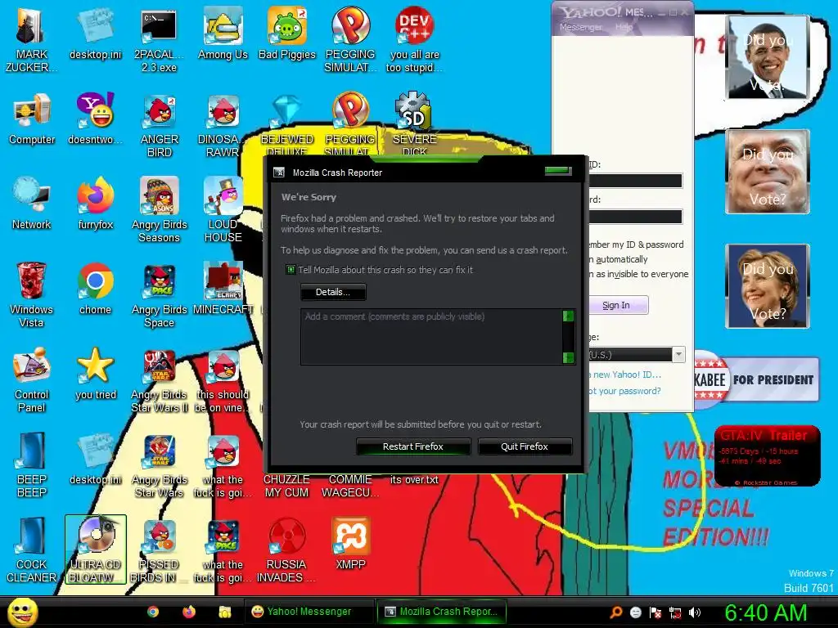Close the Mozilla Crash Reporter via green button
Viewport: 838px width, 628px height.
tap(558, 171)
